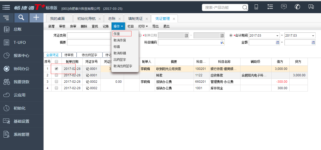Click the 科目编码 input field
Image resolution: width=321 pixels, height=150 pixels.
[189, 43]
